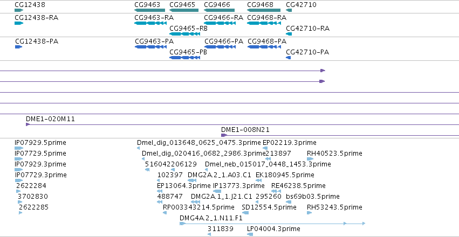Click the arrow glyph below RH53243.5prime
The height and width of the screenshot is (237, 459).
coord(309,213)
